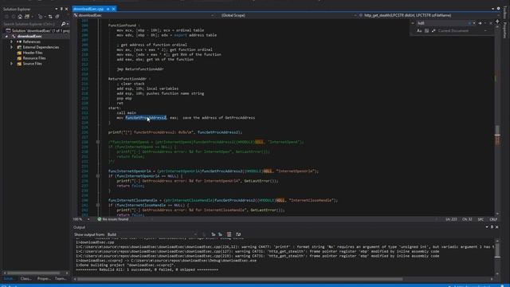Click the Switch Views icon in Solution Explorer
The image size is (510, 287).
27,17
